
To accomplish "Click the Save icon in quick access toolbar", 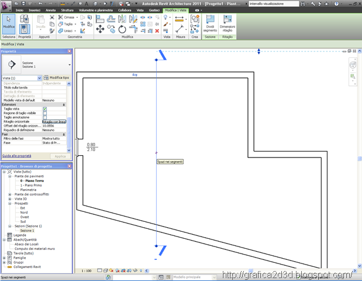I will [23, 4].
